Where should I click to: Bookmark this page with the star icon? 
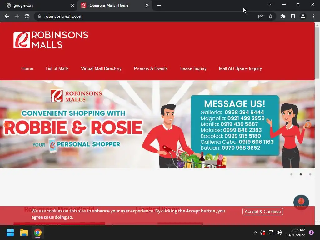[271, 16]
